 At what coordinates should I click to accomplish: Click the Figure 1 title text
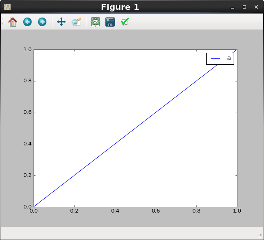(x=120, y=7)
